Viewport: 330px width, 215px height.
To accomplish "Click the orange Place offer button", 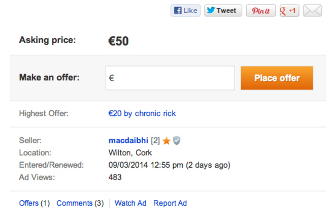I will 277,78.
